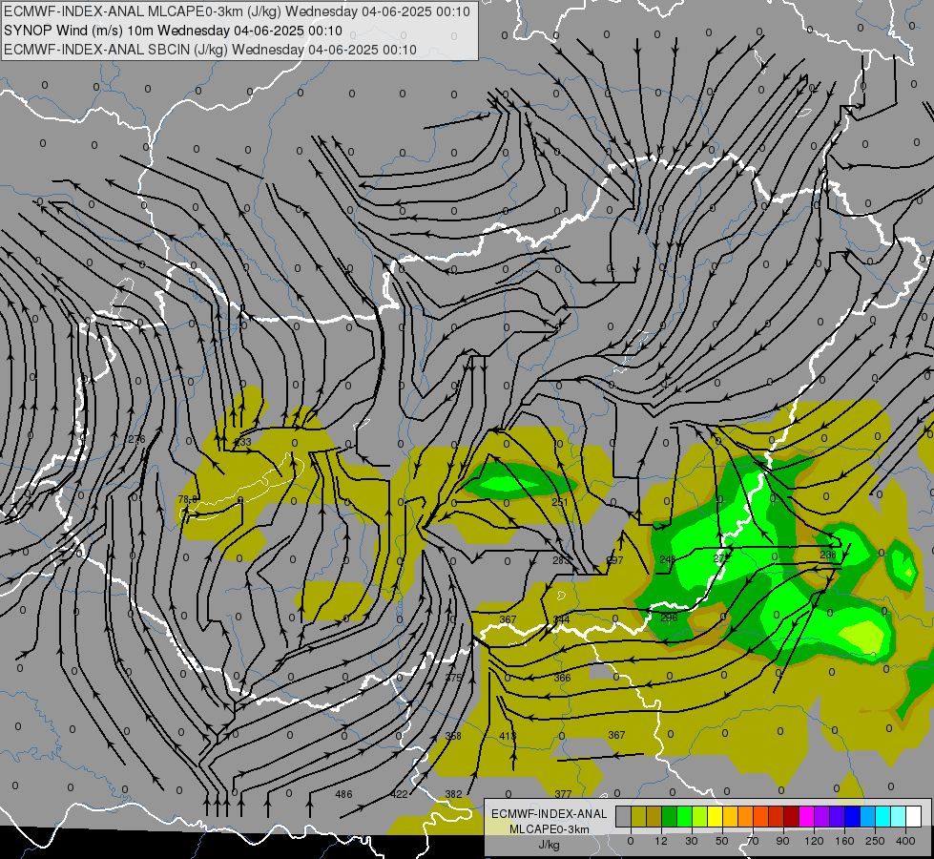Click the legend label MLCAPE0-3km
This screenshot has height=859, width=934.
pyautogui.click(x=549, y=829)
